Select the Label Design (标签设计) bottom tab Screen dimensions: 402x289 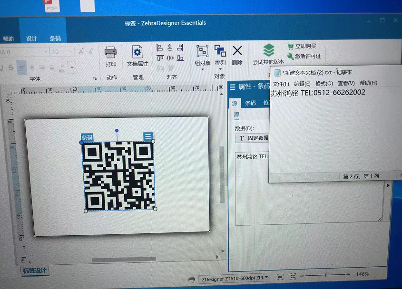click(x=35, y=270)
